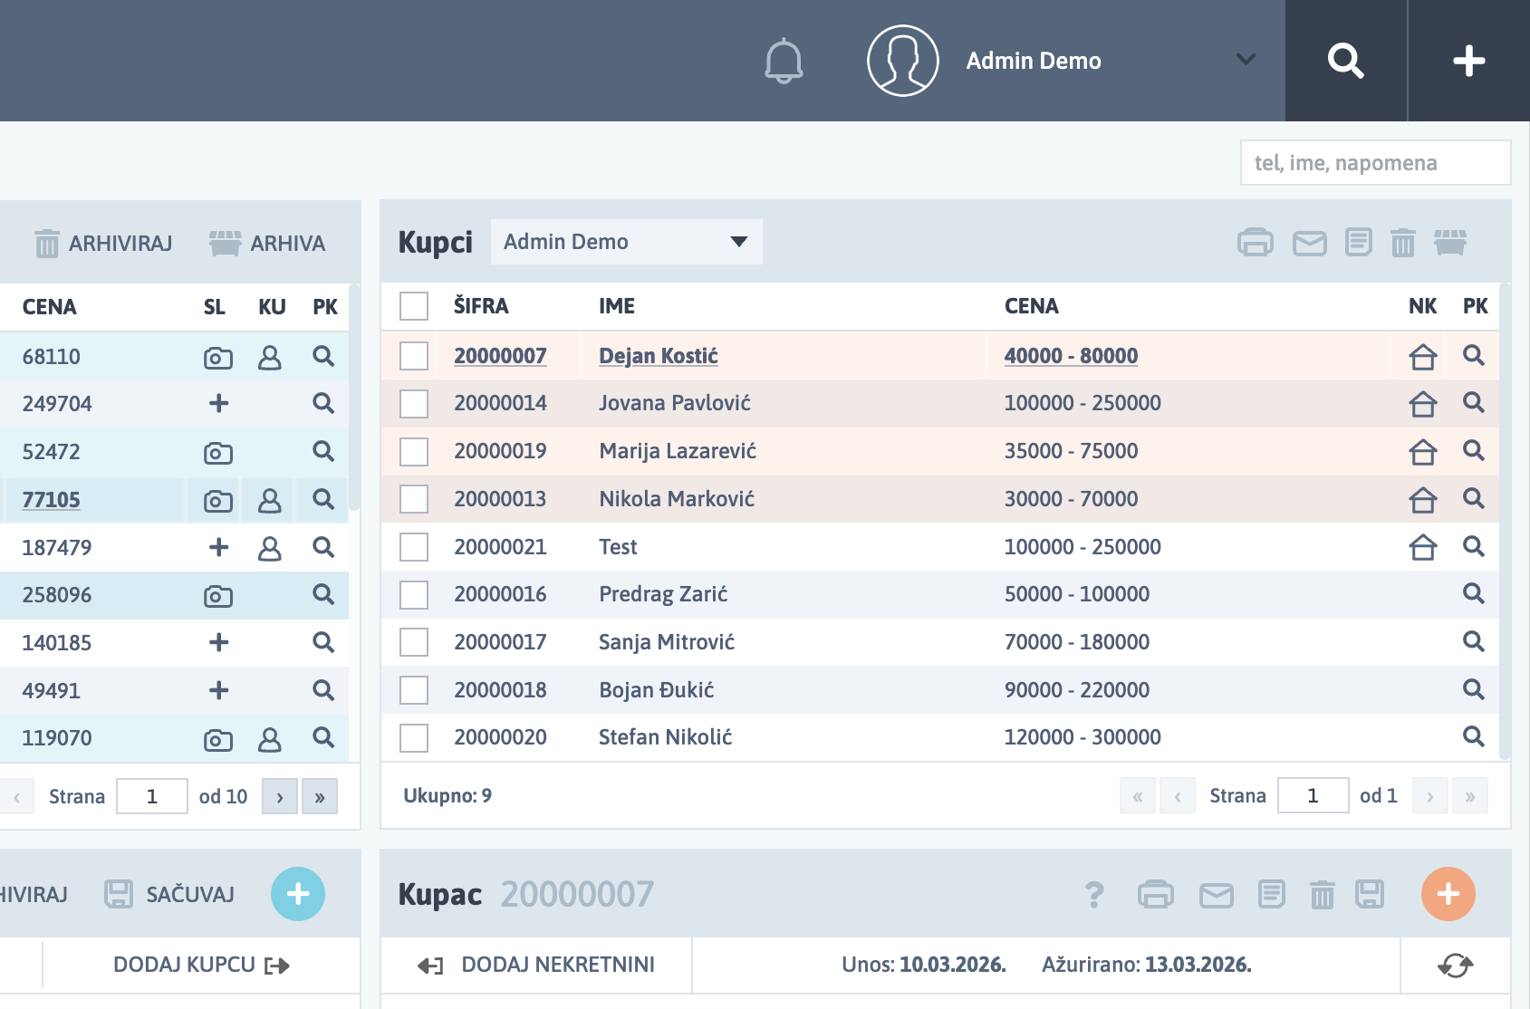Save Kupac 20000007 using the floppy disk icon
1530x1009 pixels.
point(1370,894)
